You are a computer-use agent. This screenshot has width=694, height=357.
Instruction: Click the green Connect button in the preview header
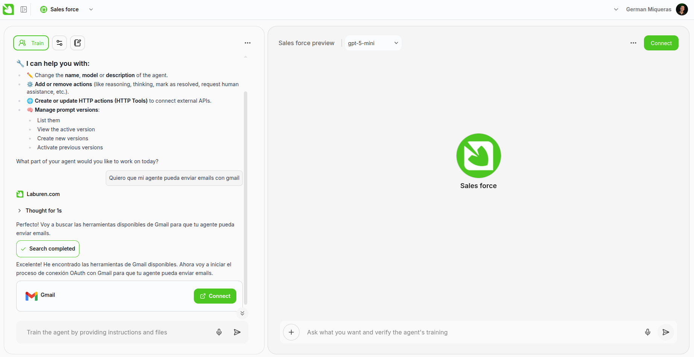[661, 43]
